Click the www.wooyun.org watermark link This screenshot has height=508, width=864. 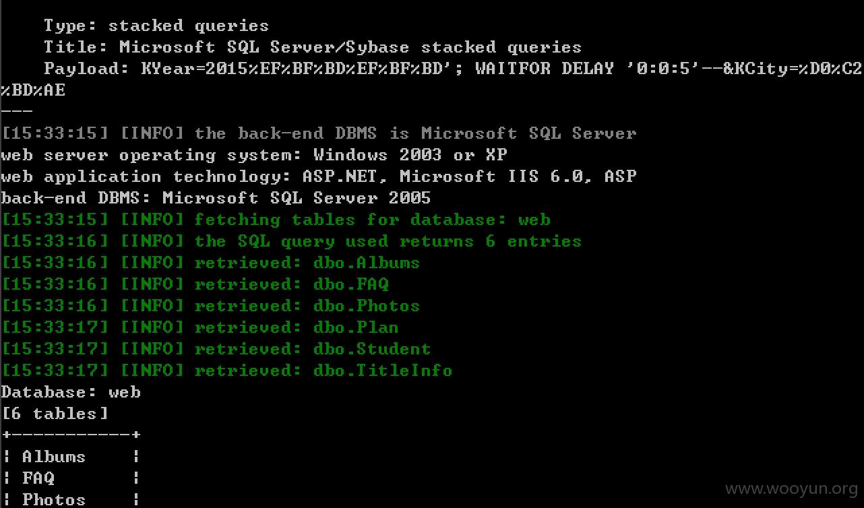tap(791, 489)
